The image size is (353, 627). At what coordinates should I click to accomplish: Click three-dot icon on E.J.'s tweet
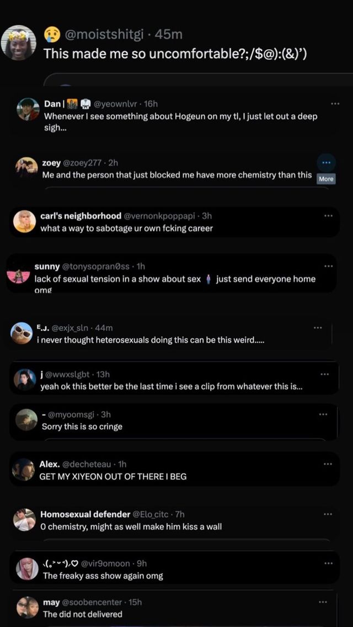(x=318, y=327)
